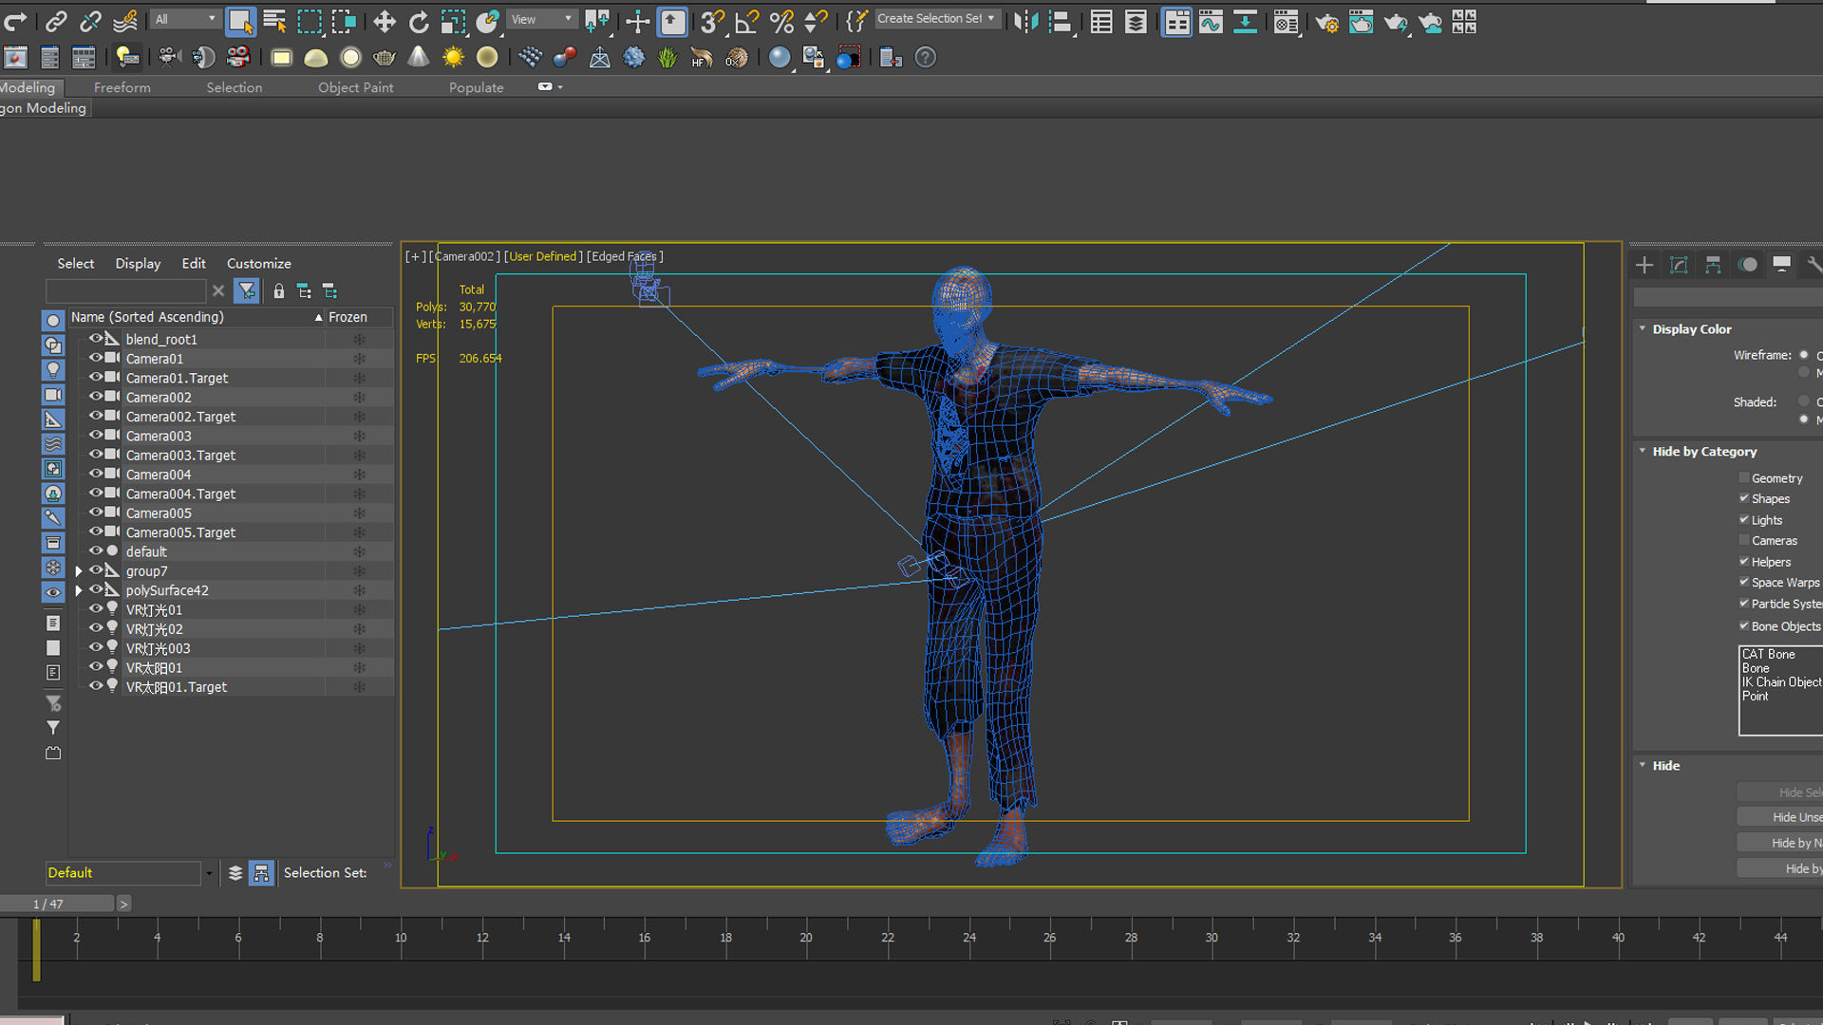Open the All selection filter dropdown

click(x=185, y=19)
